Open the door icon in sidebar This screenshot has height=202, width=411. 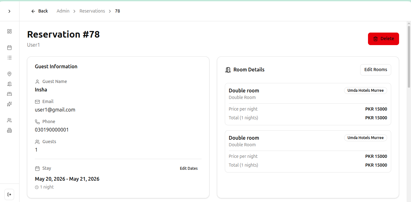[9, 84]
